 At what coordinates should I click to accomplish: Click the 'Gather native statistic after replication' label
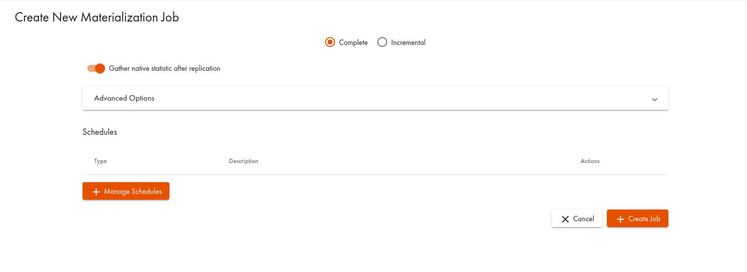165,68
